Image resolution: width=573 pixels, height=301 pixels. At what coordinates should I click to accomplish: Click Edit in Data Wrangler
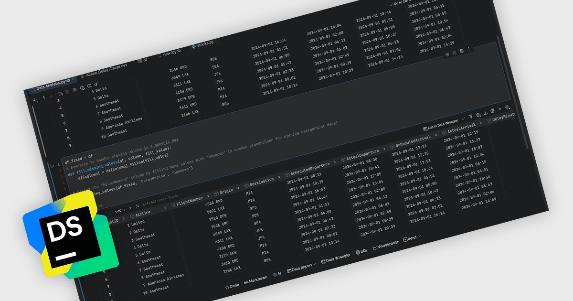pyautogui.click(x=441, y=125)
